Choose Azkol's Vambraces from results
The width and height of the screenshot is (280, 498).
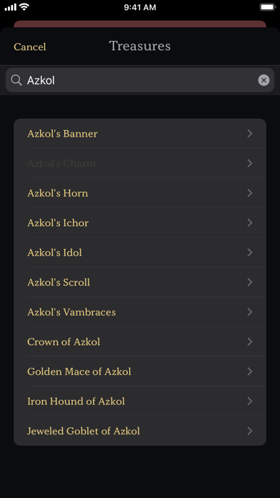pyautogui.click(x=140, y=312)
